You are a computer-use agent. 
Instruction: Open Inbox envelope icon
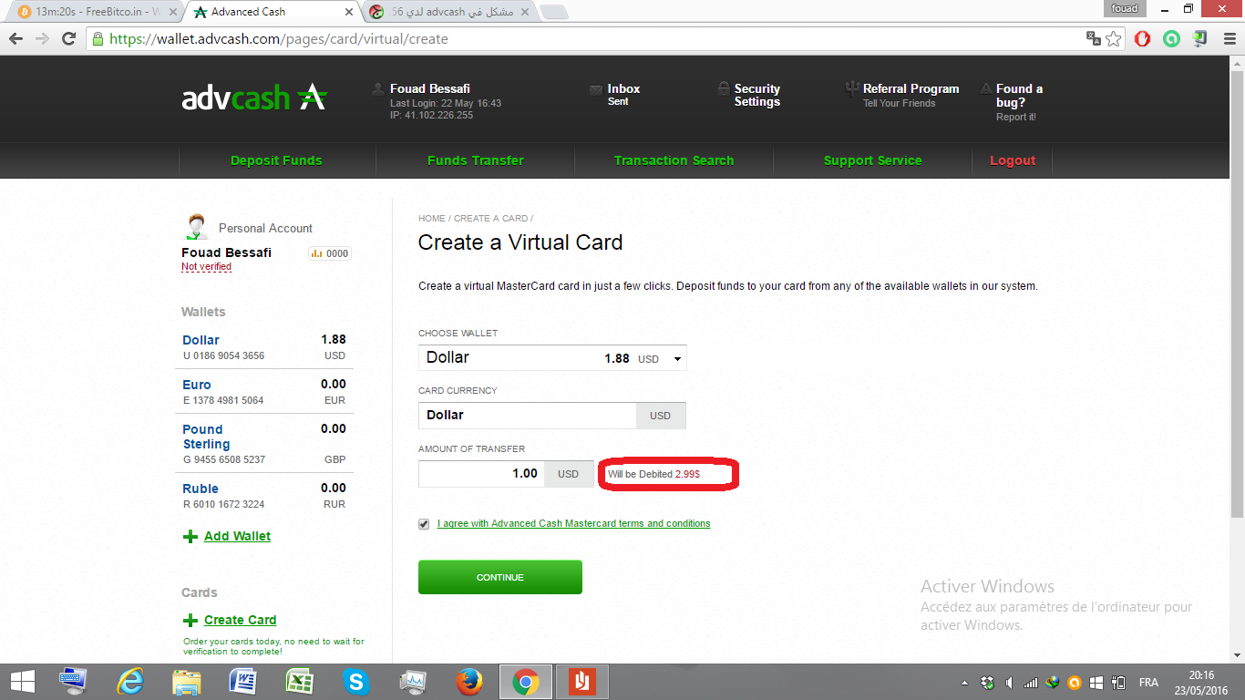coord(597,89)
